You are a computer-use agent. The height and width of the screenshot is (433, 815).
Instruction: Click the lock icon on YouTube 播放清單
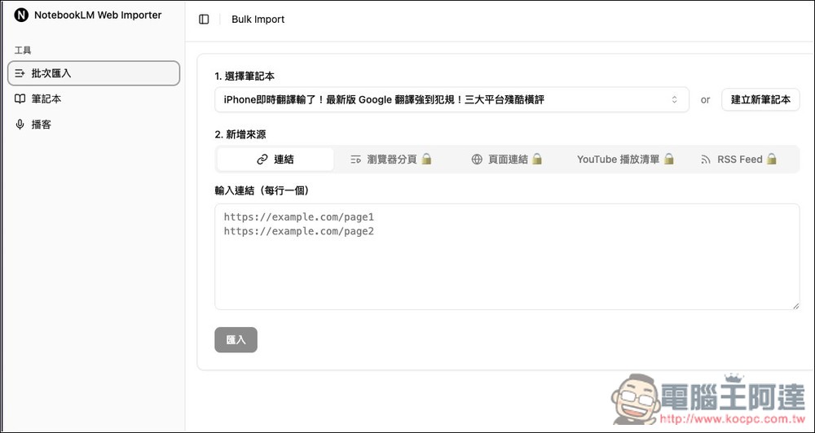(669, 159)
